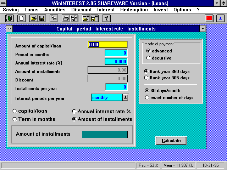Click the red Exit toolbar icon
Screen dimensions: 227x170
pyautogui.click(x=209, y=18)
